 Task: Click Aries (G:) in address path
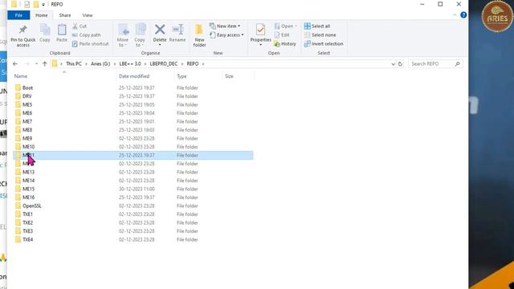(100, 64)
